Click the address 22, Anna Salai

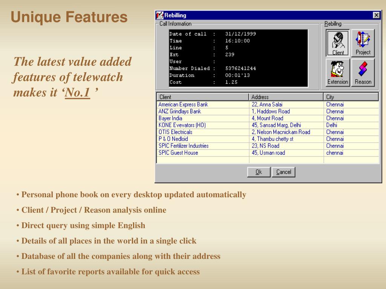[x=267, y=105]
